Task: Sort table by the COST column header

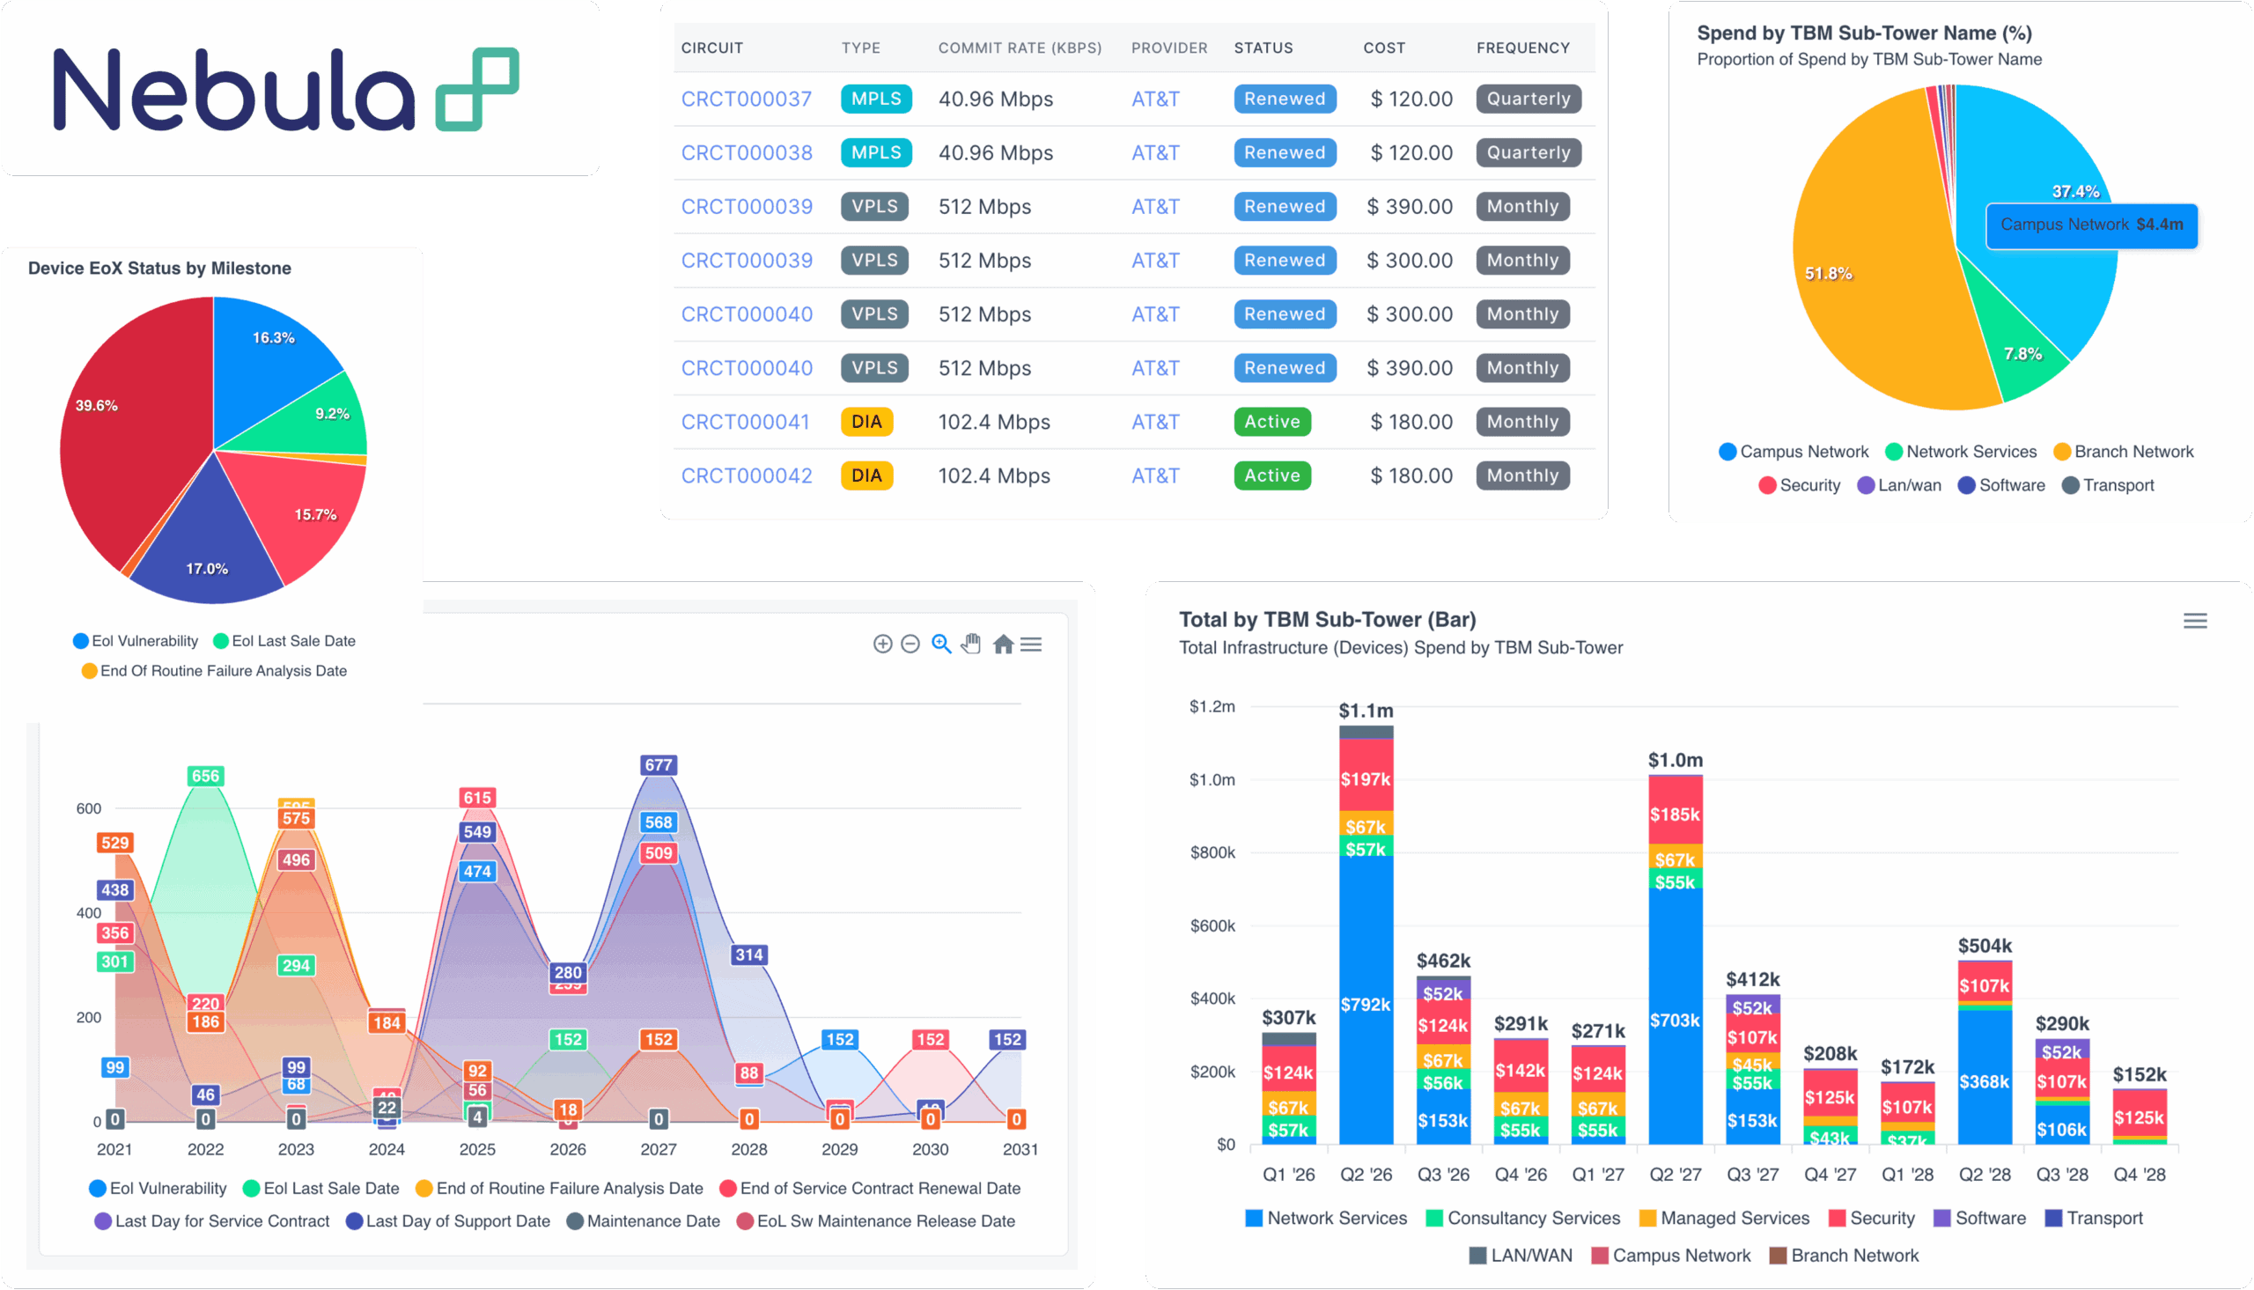Action: (x=1383, y=48)
